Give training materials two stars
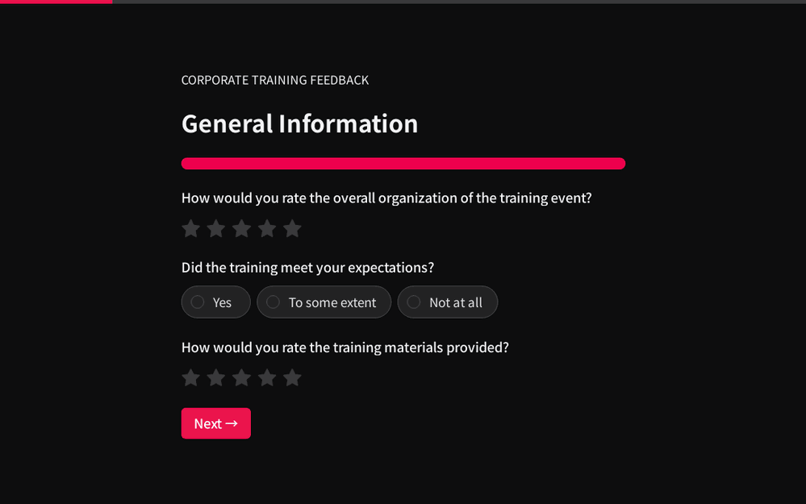Viewport: 806px width, 504px height. click(216, 378)
